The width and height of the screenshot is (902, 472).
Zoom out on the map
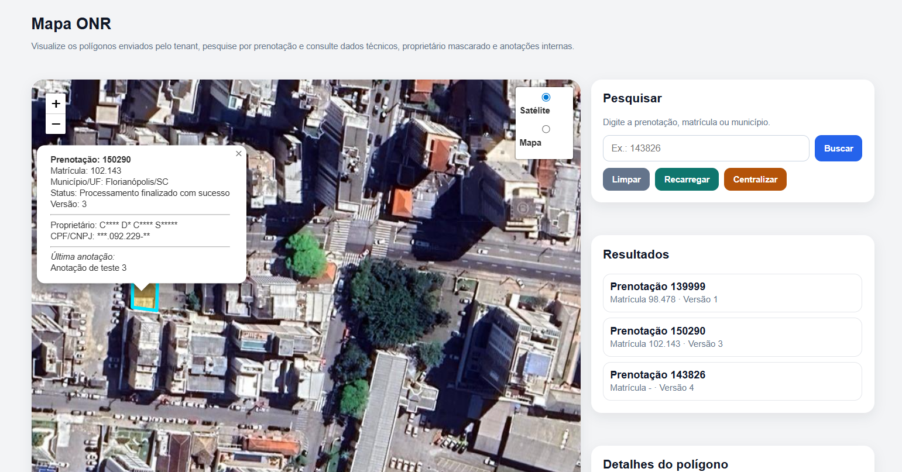56,124
